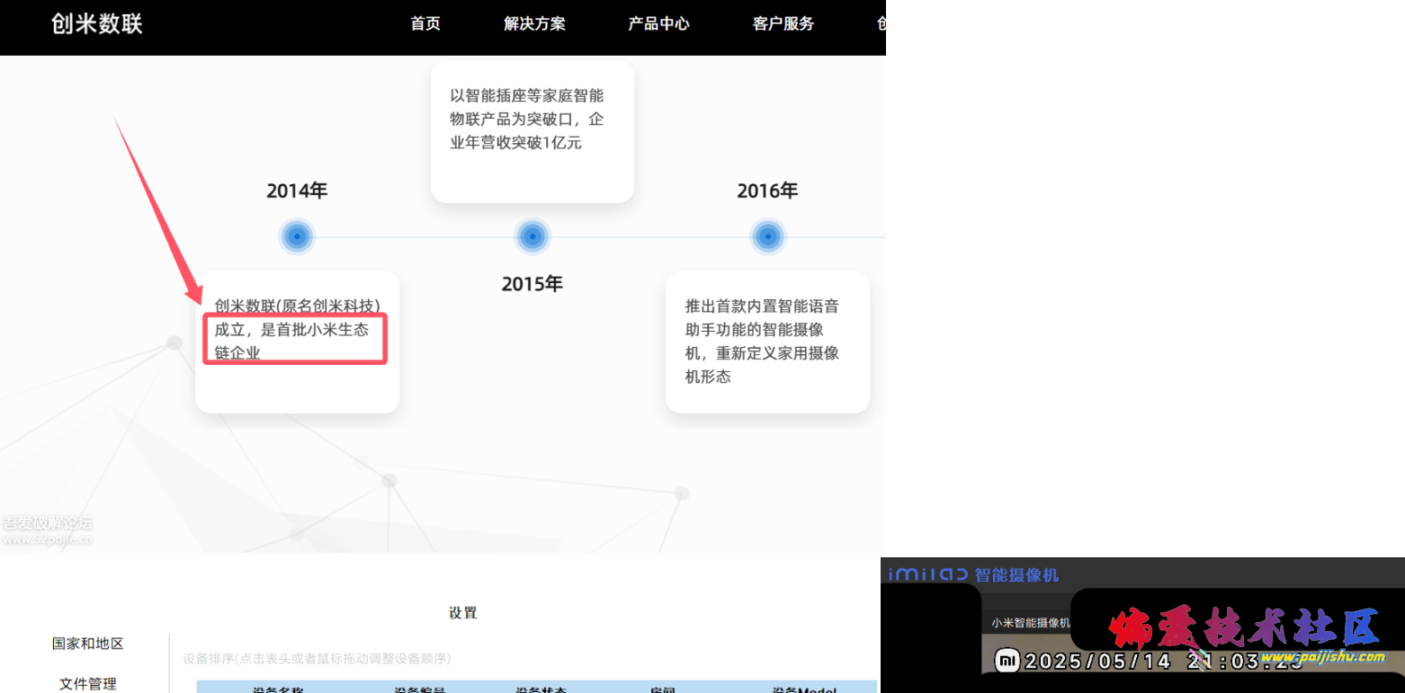Select the 2016年 timeline dot
The image size is (1405, 693).
coord(767,237)
